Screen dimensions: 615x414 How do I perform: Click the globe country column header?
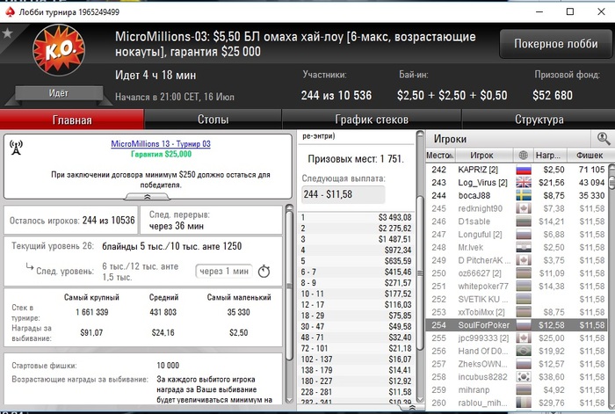524,155
